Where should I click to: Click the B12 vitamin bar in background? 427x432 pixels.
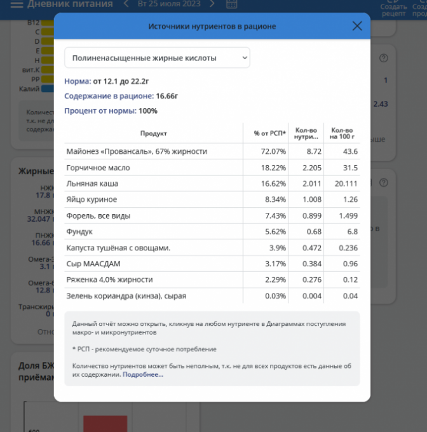48,23
